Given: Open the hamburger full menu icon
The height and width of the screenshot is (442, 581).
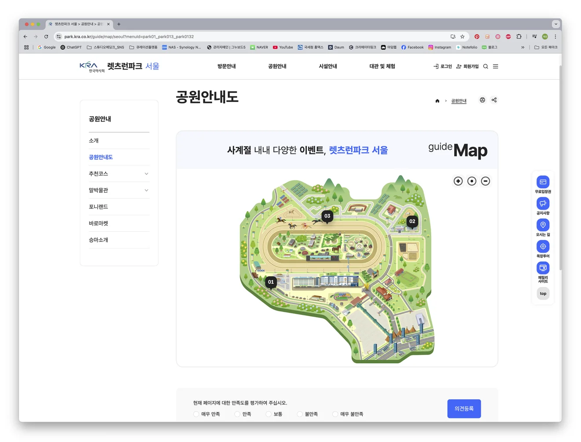Looking at the screenshot, I should [x=496, y=66].
